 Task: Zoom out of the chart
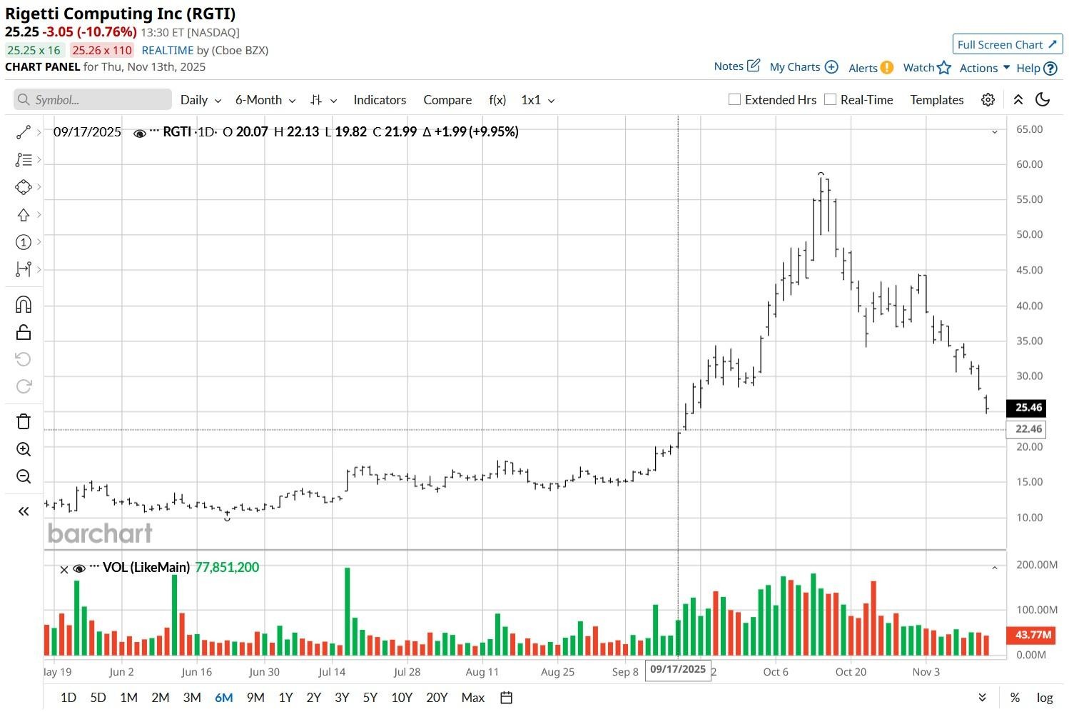tap(23, 476)
